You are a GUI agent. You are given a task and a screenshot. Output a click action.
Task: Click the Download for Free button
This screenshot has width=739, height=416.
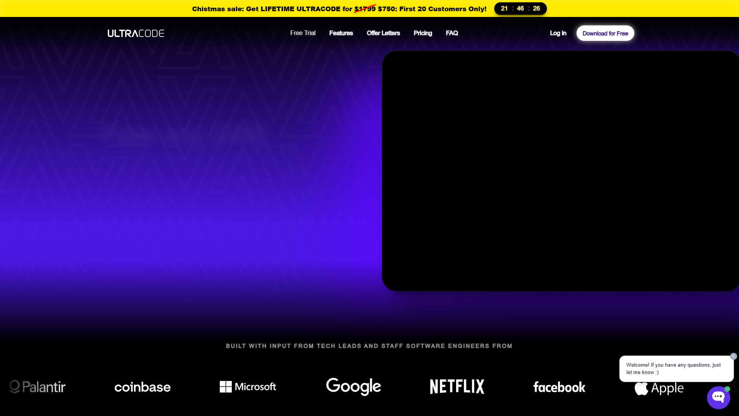pyautogui.click(x=605, y=34)
